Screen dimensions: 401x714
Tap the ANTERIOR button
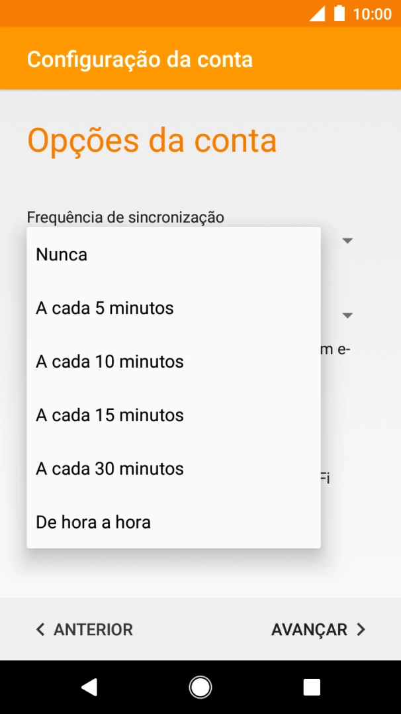pyautogui.click(x=93, y=629)
